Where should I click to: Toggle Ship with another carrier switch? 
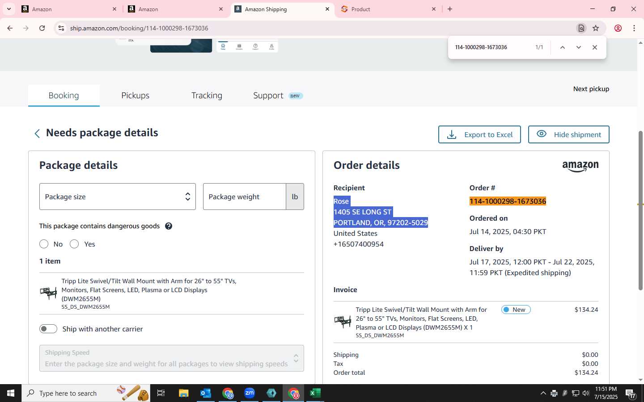click(48, 329)
